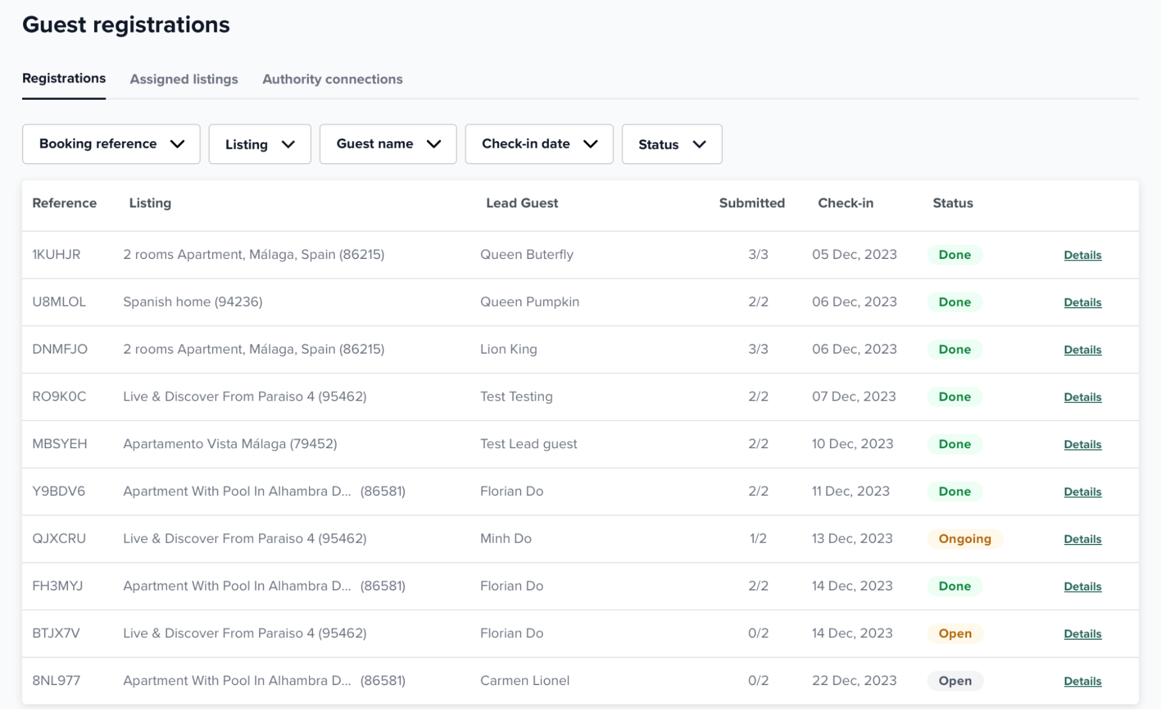Open the Status filter dropdown
The height and width of the screenshot is (710, 1161).
671,144
